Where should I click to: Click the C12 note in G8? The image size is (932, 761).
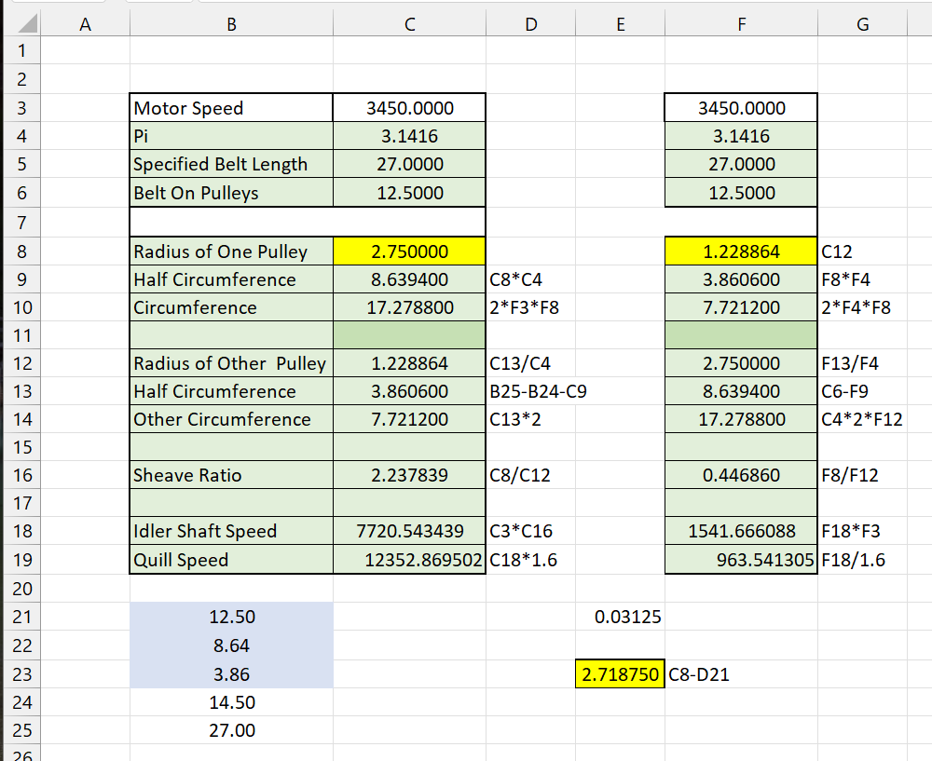(x=836, y=251)
